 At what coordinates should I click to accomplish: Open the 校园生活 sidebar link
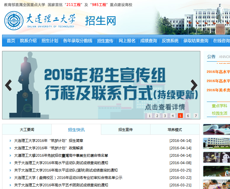[x=219, y=113]
